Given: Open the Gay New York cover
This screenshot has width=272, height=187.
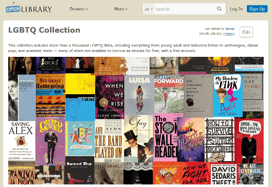Looking at the screenshot, I should pos(139,138).
